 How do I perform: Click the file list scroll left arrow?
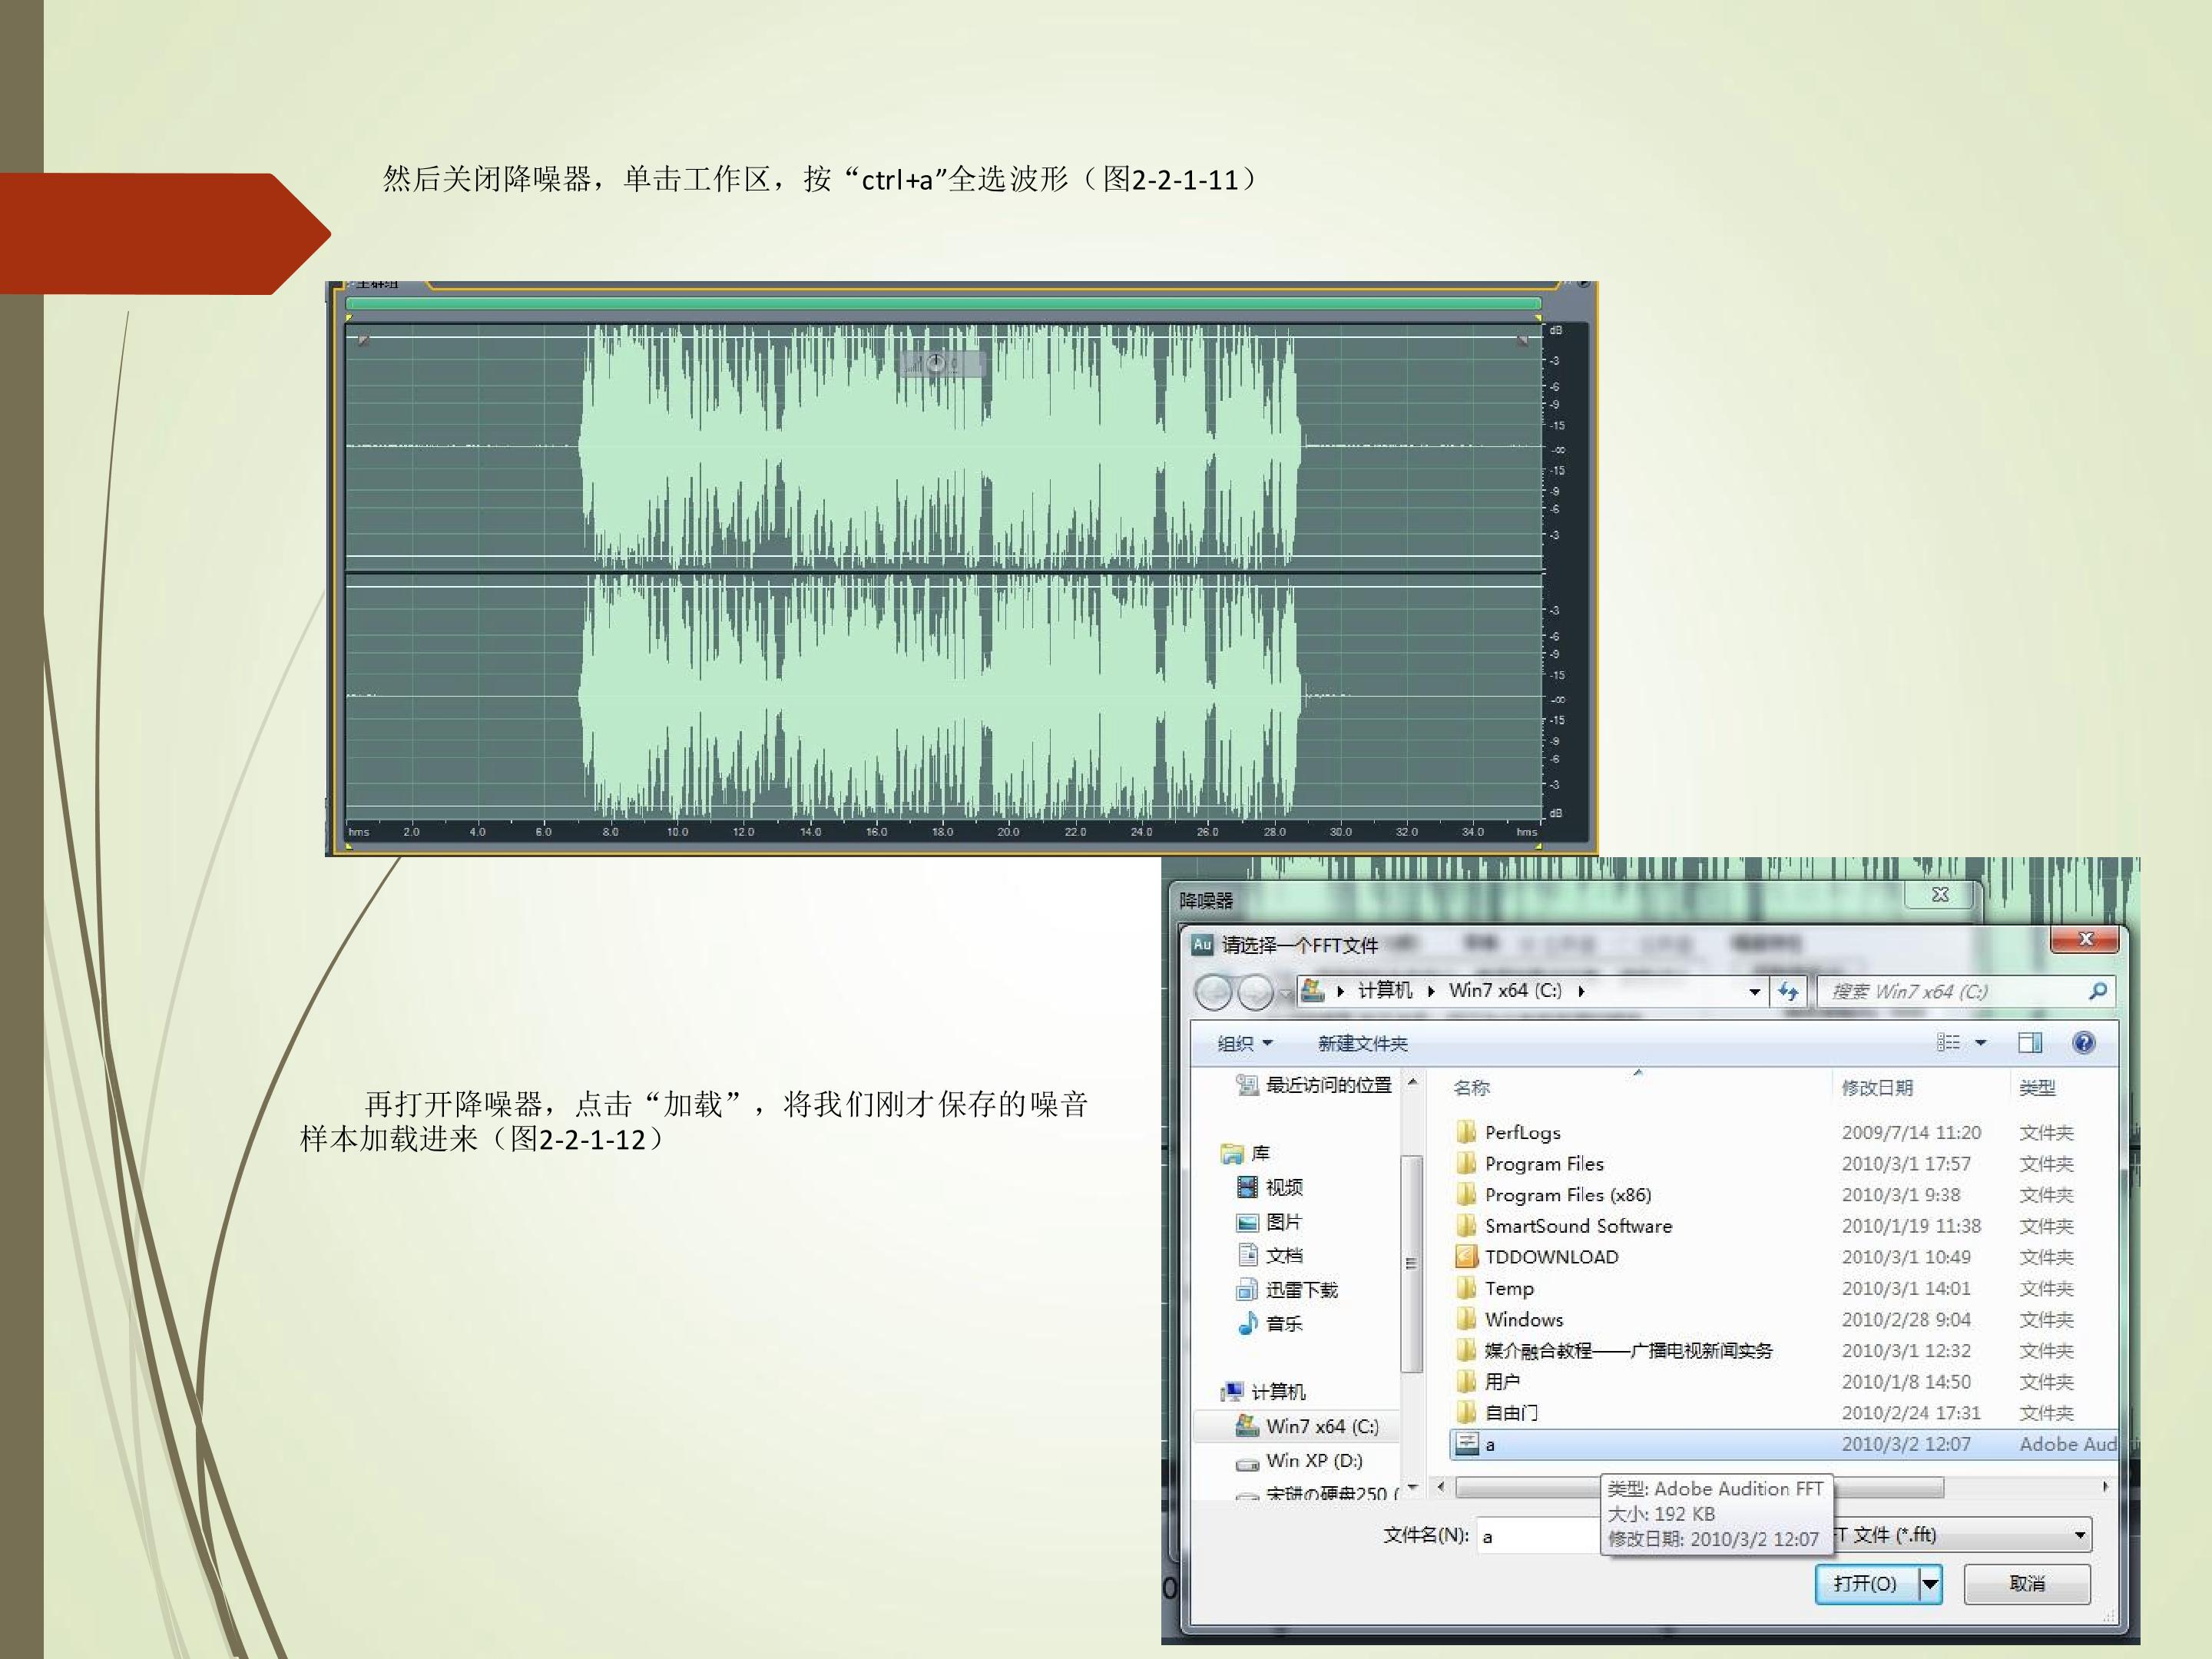[1440, 1487]
